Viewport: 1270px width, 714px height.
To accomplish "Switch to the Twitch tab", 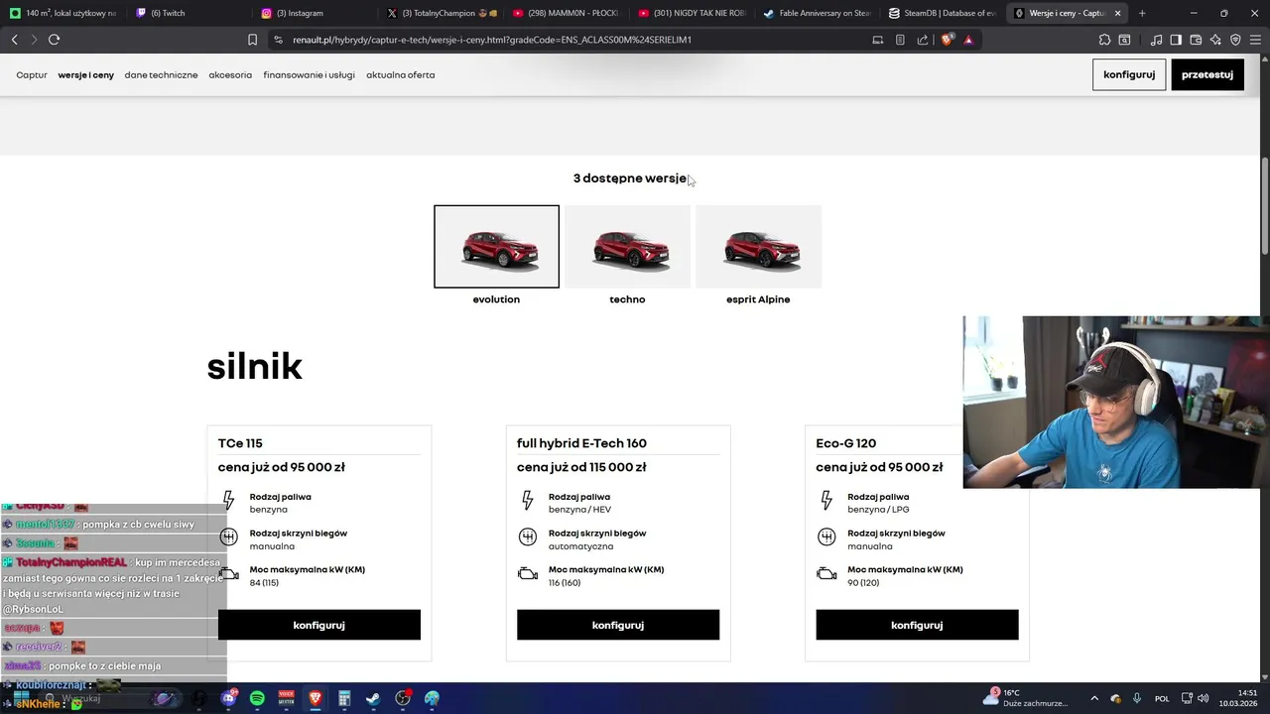I will point(189,13).
